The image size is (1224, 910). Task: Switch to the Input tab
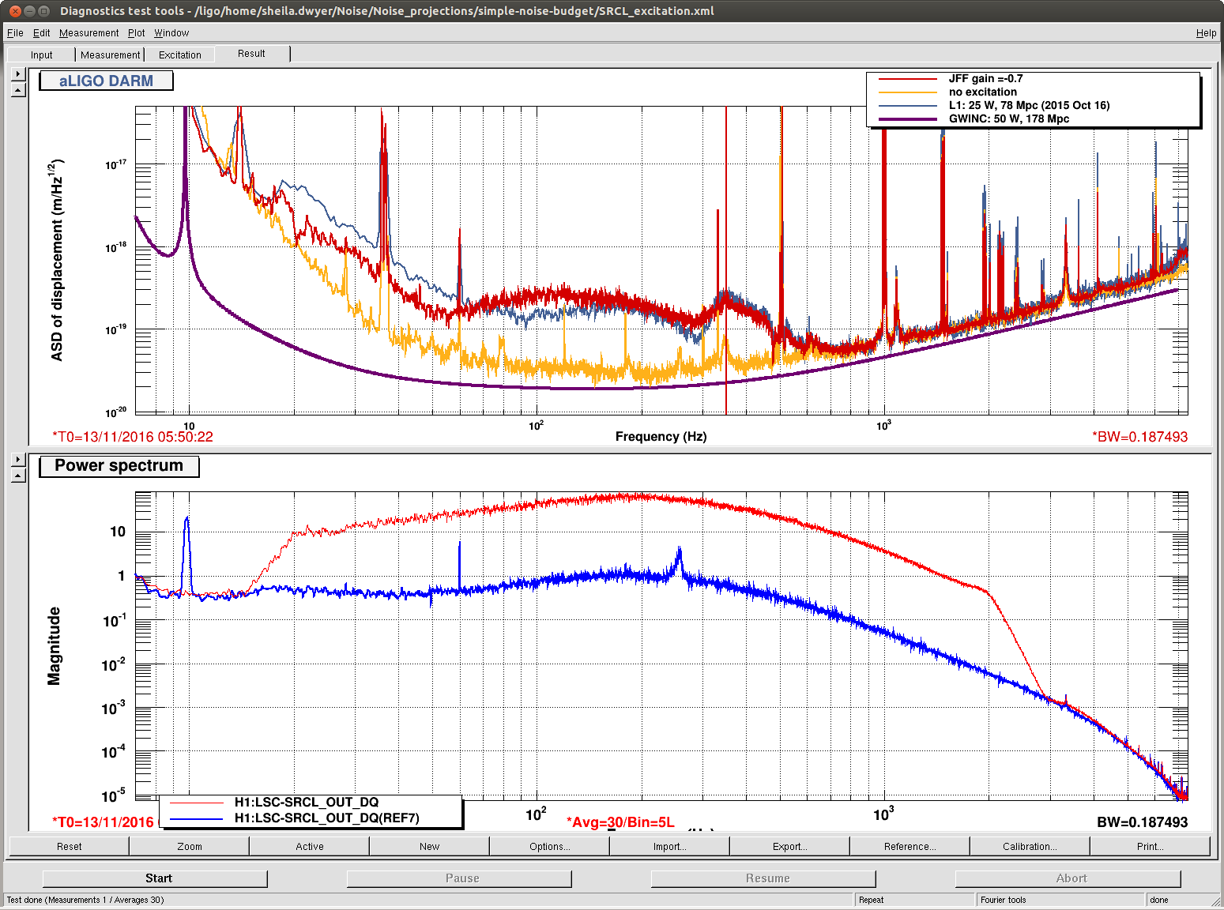point(41,55)
